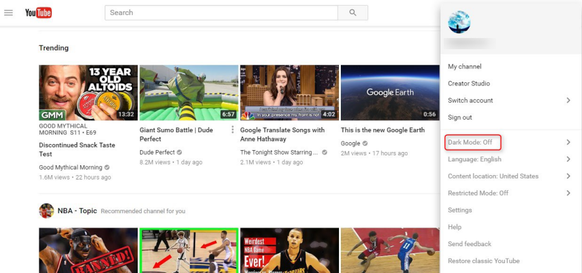582x273 pixels.
Task: Expand the Restricted Mode chevron
Action: coord(568,193)
